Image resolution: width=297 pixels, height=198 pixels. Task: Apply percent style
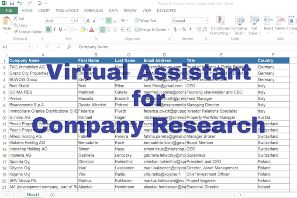point(184,29)
